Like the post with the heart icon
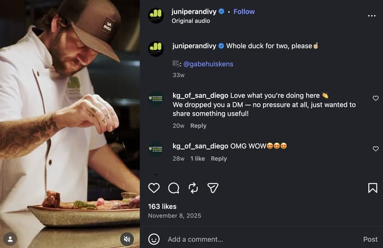Screen dimensions: 383x248 154,188
